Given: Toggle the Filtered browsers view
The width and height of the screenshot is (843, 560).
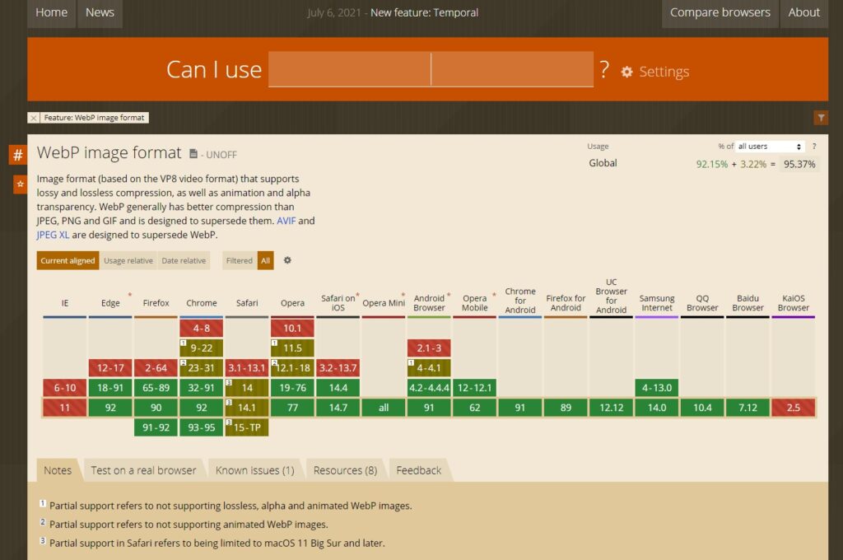Looking at the screenshot, I should coord(240,260).
